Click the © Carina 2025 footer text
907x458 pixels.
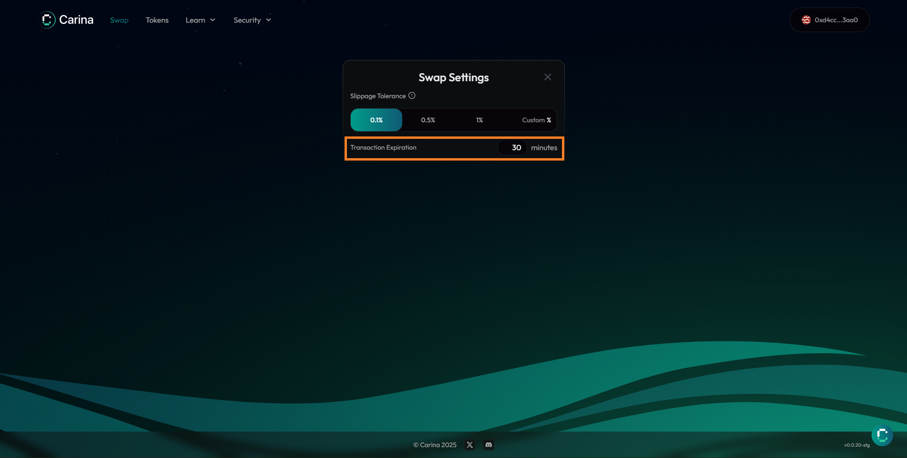point(435,445)
